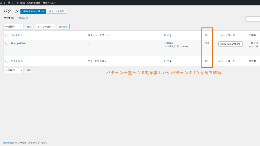Click the plus 新規 item in admin bar
Image resolution: width=260 pixels, height=146 pixels.
[21, 3]
